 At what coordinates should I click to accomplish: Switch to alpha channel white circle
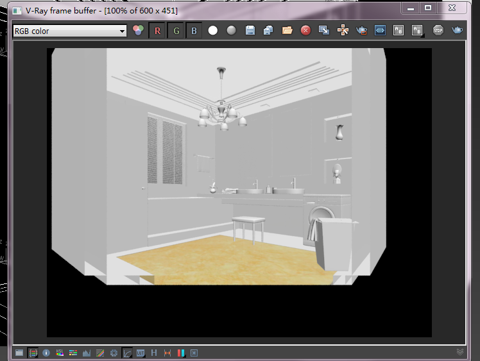click(213, 30)
